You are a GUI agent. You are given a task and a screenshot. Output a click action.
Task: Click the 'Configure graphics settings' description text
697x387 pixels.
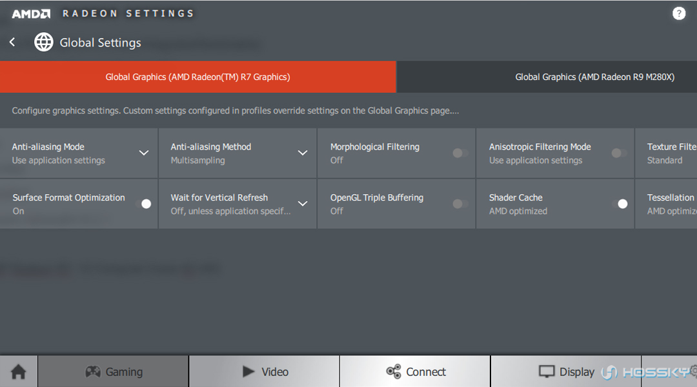[x=235, y=111]
